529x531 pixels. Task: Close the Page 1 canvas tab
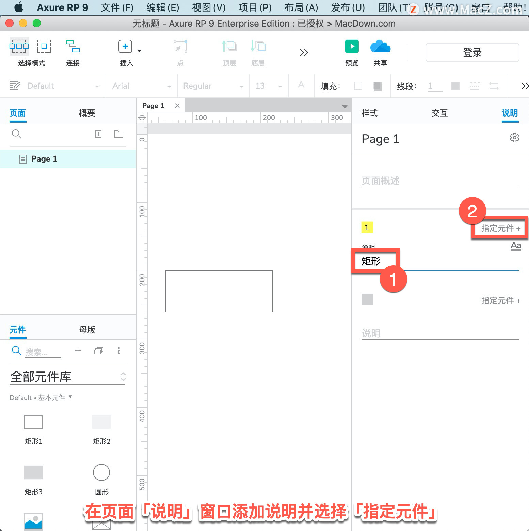point(177,106)
